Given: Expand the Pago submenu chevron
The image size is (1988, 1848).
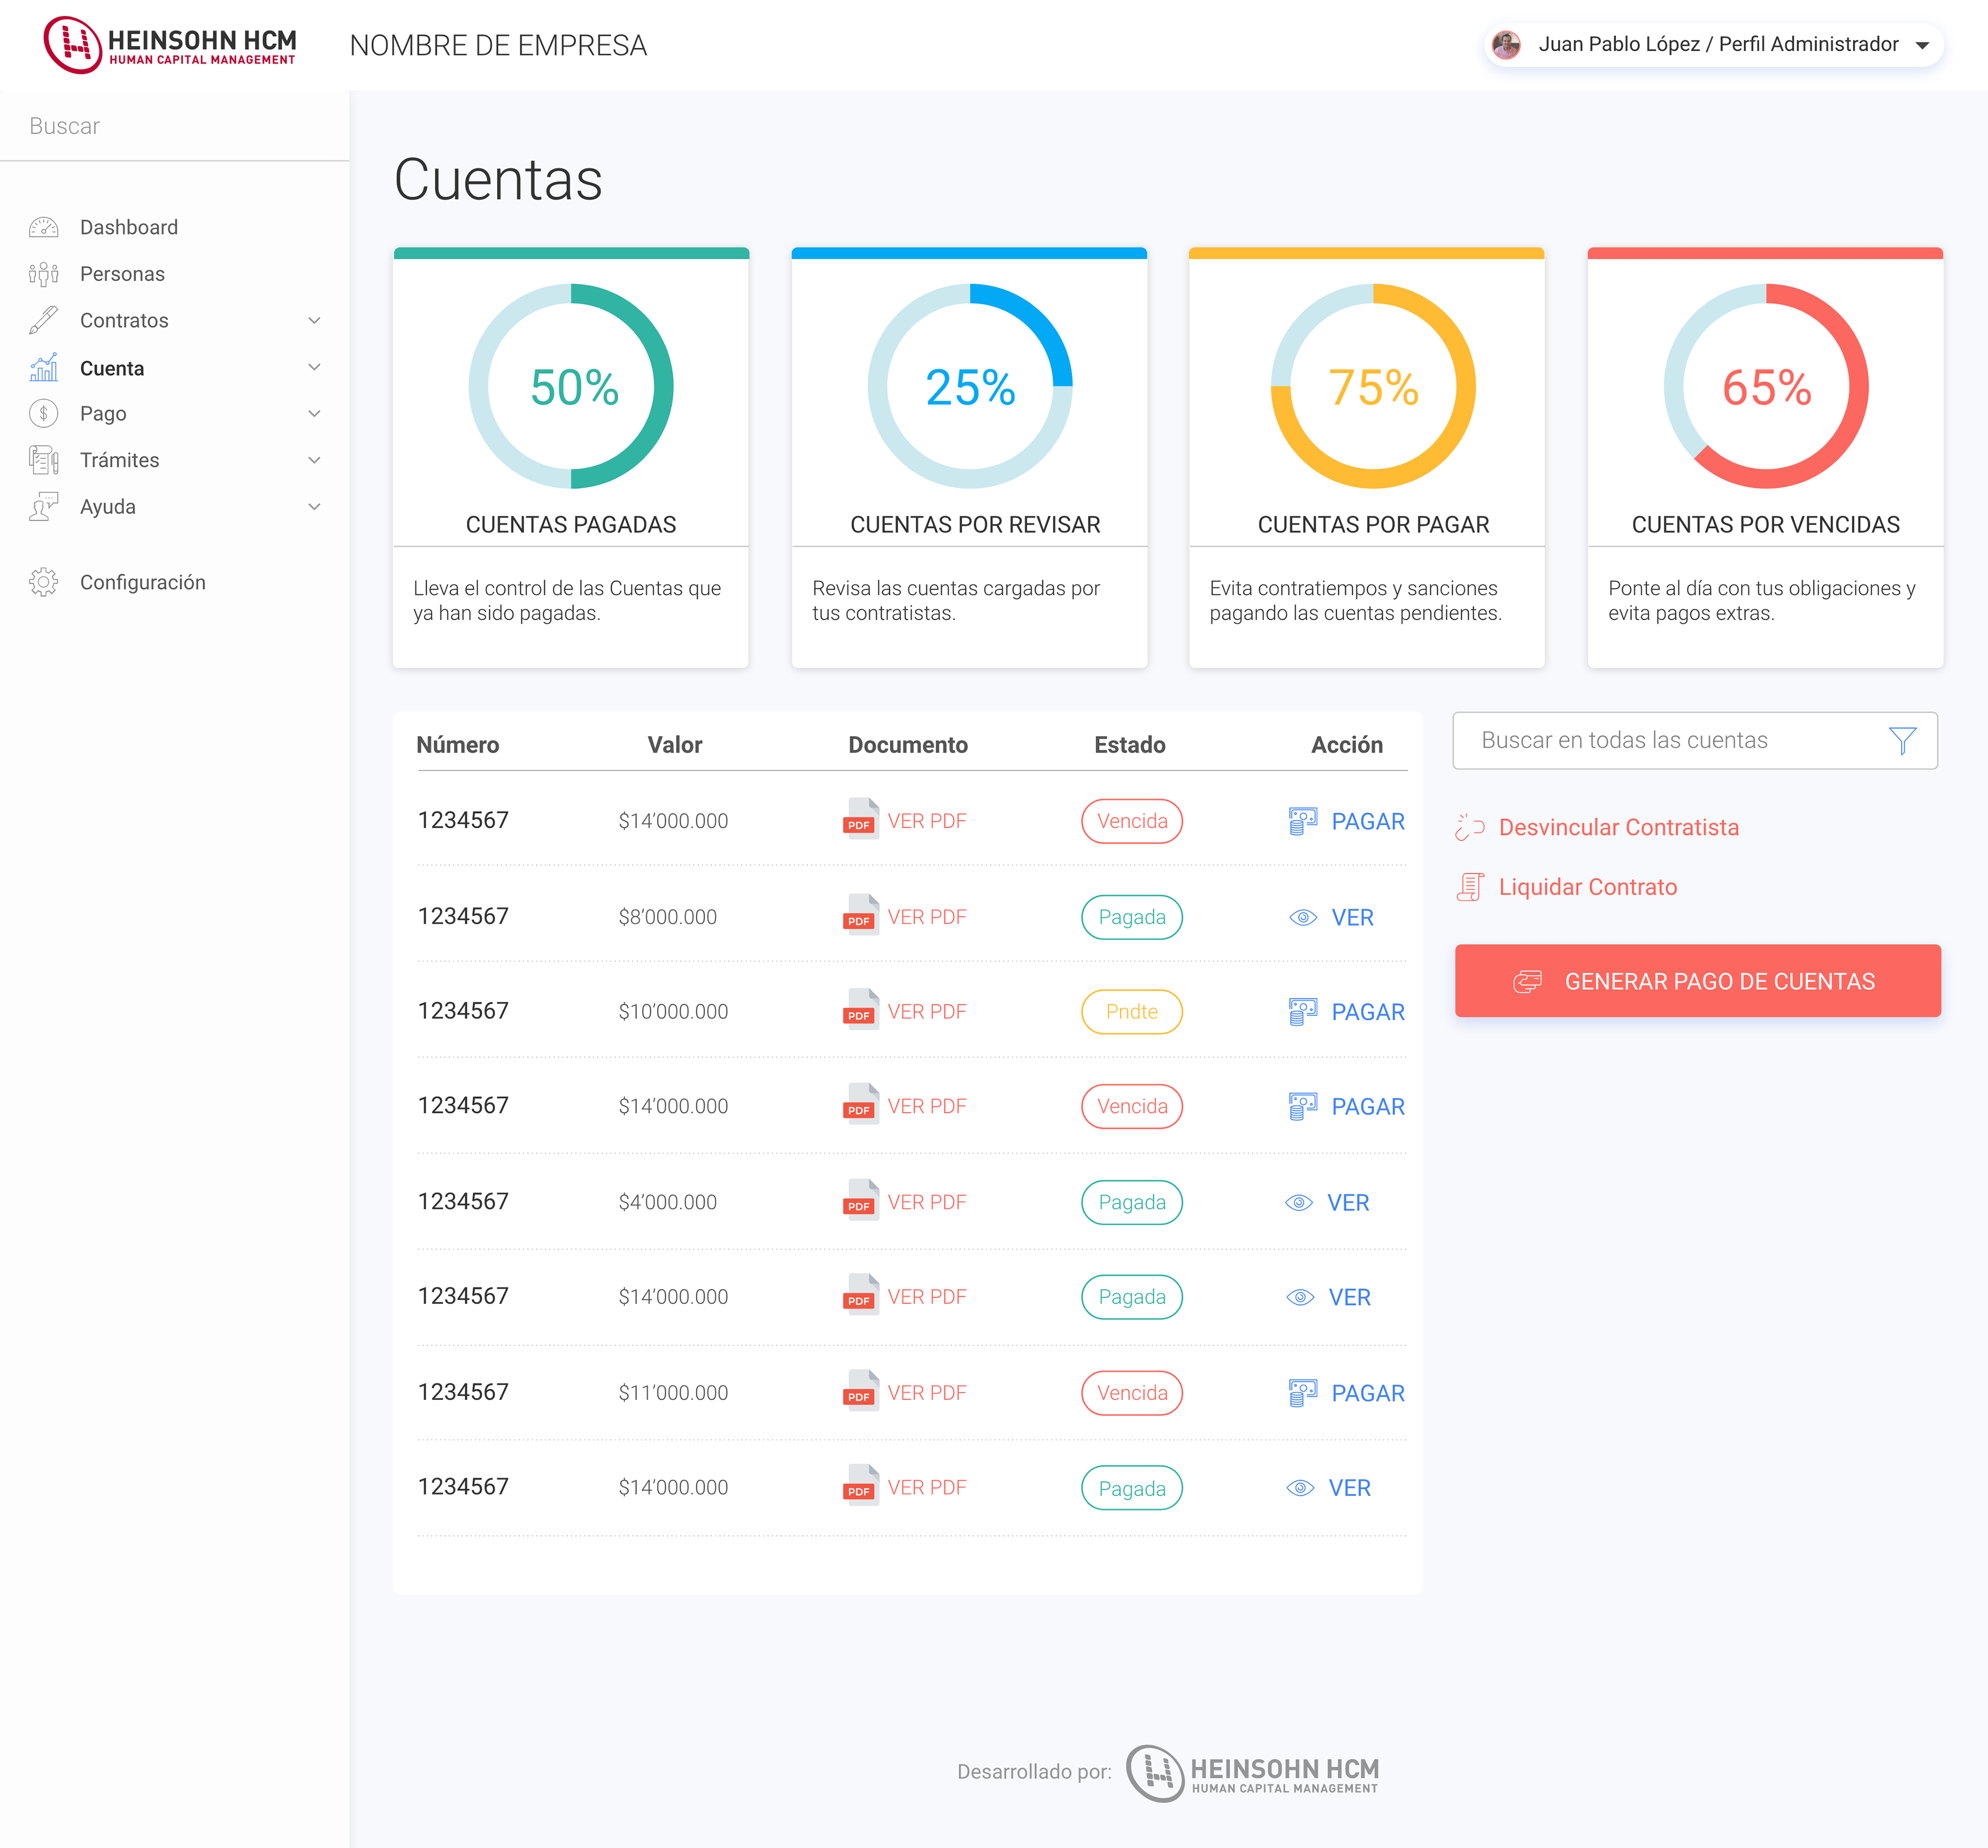Looking at the screenshot, I should pos(314,414).
